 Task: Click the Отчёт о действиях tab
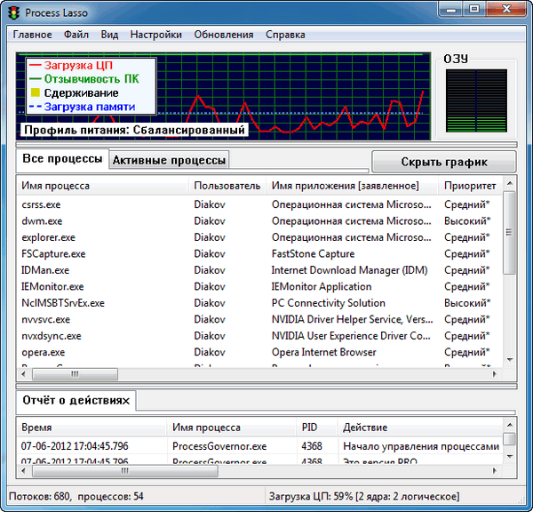pos(76,401)
